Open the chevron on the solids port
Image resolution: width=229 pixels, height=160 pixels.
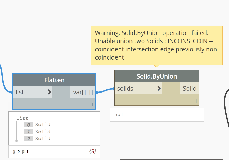(159, 88)
